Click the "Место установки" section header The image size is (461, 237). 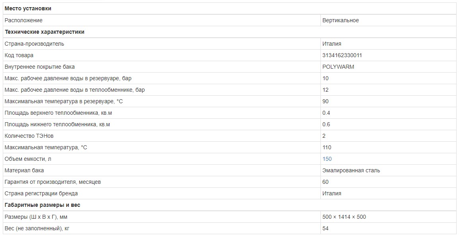click(x=28, y=8)
